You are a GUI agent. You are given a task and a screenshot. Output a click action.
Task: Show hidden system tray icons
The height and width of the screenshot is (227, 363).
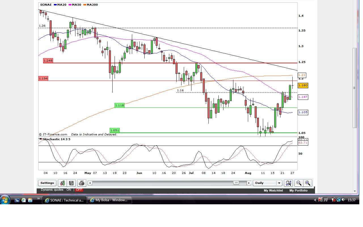[x=315, y=200]
